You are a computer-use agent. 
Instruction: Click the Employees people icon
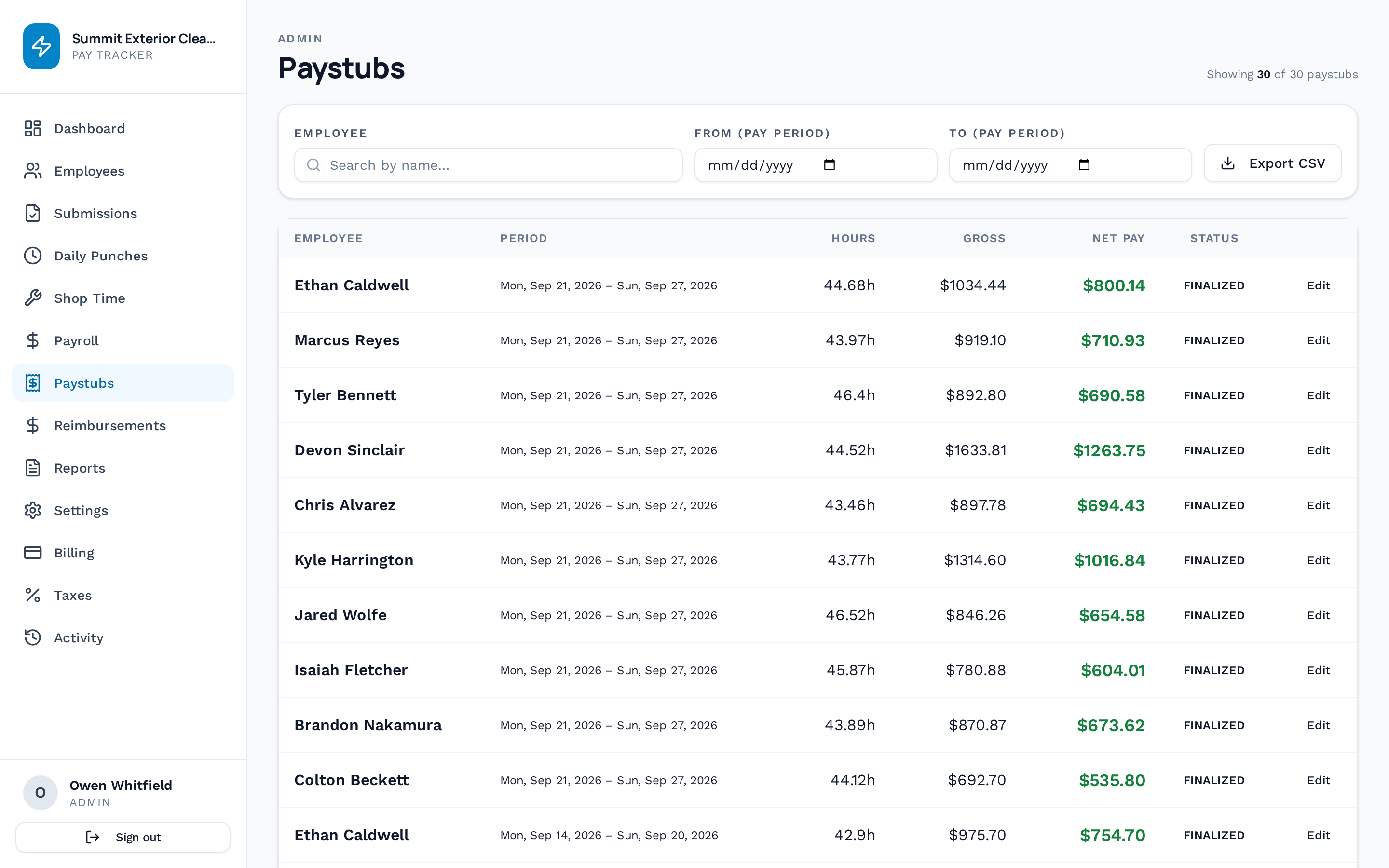pos(33,171)
